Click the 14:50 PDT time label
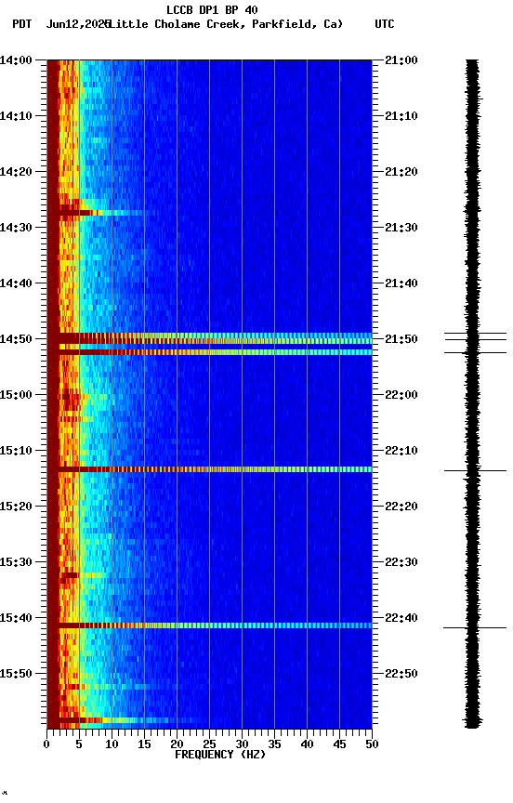The image size is (513, 803). pos(16,339)
